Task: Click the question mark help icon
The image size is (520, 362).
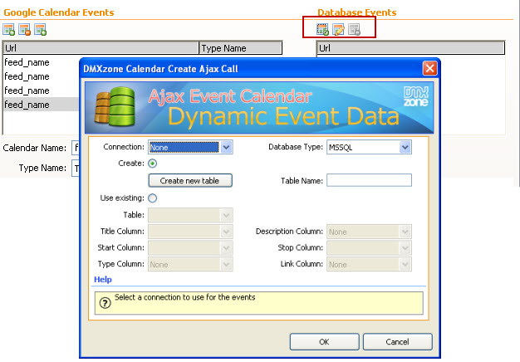Action: click(x=105, y=303)
